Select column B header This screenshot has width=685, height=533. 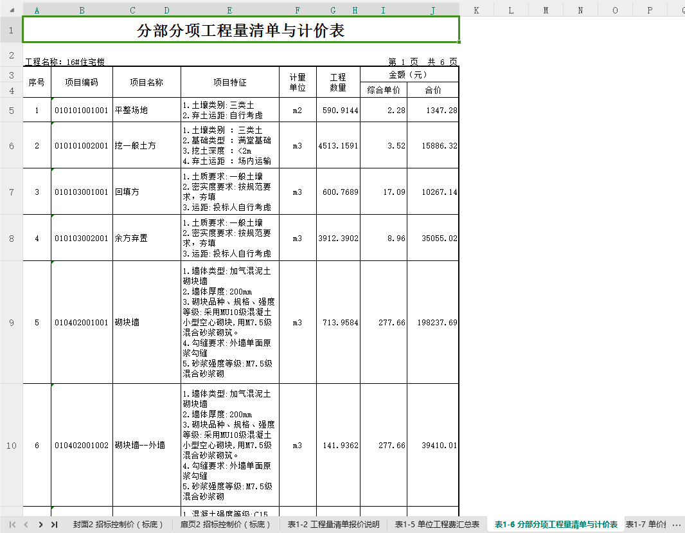tap(82, 10)
